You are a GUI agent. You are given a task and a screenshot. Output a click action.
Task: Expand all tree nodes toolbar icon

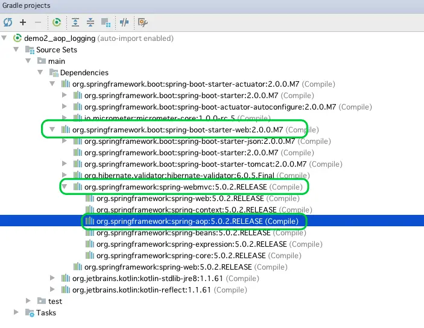(75, 22)
